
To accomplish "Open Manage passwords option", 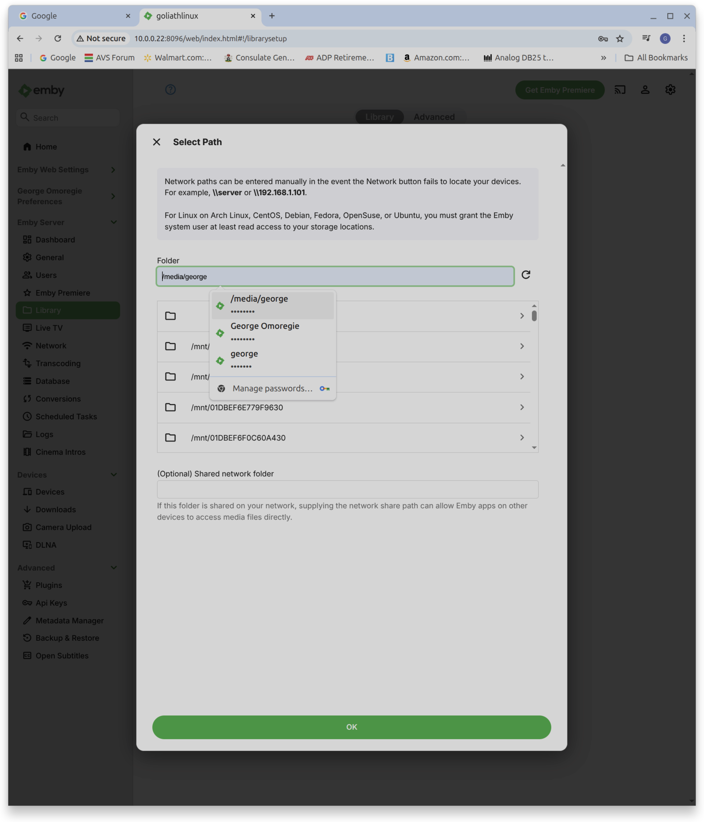I will point(272,388).
